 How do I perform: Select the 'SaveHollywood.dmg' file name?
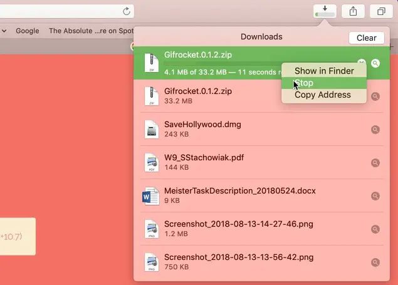pos(202,124)
